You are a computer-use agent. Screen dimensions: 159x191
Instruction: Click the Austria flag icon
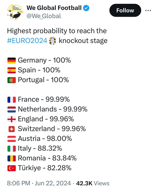tap(12, 139)
